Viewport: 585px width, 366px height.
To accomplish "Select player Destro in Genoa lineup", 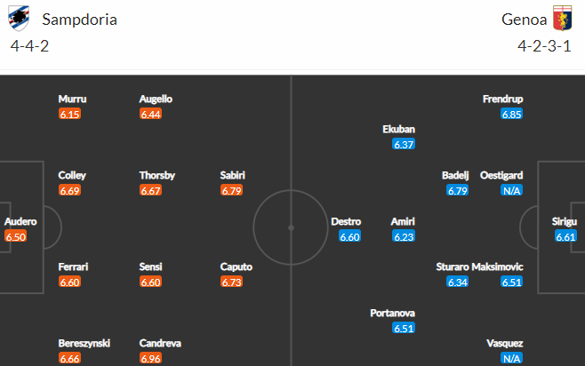I will tap(346, 222).
